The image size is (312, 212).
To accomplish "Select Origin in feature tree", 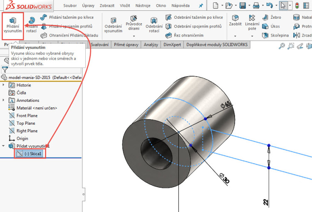I will coord(18,138).
